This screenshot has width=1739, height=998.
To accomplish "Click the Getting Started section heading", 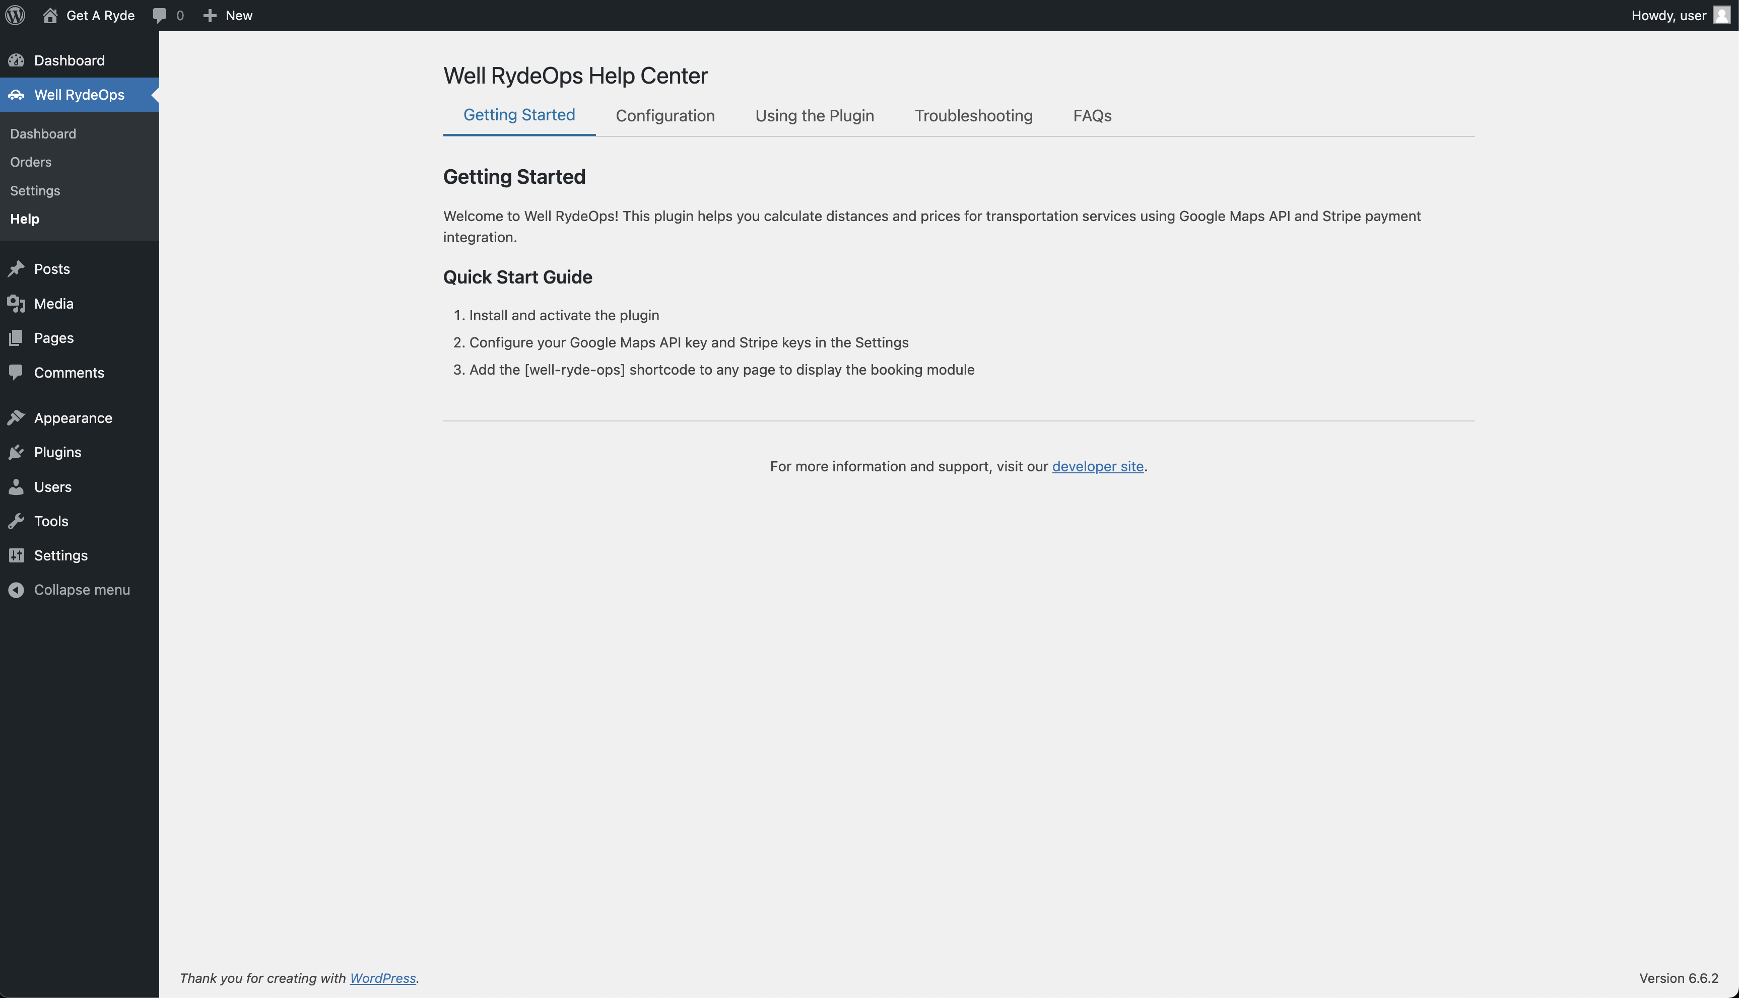I will click(x=514, y=177).
